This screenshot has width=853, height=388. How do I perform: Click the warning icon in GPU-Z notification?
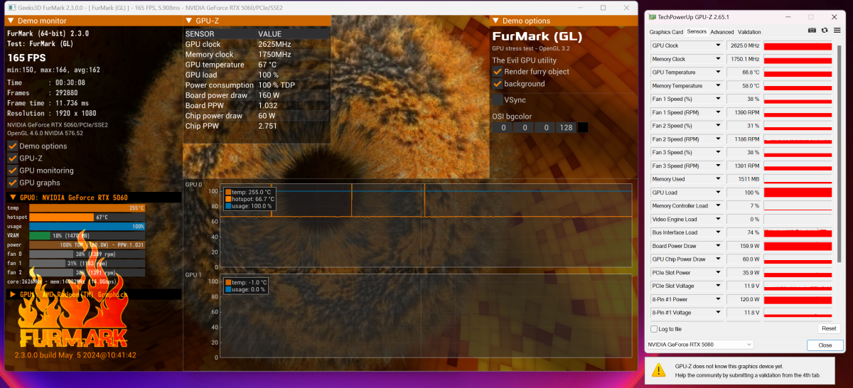tap(660, 370)
